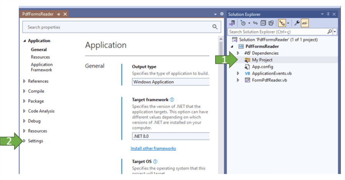Click the Properties wrench icon
The width and height of the screenshot is (345, 180).
[x=297, y=23]
